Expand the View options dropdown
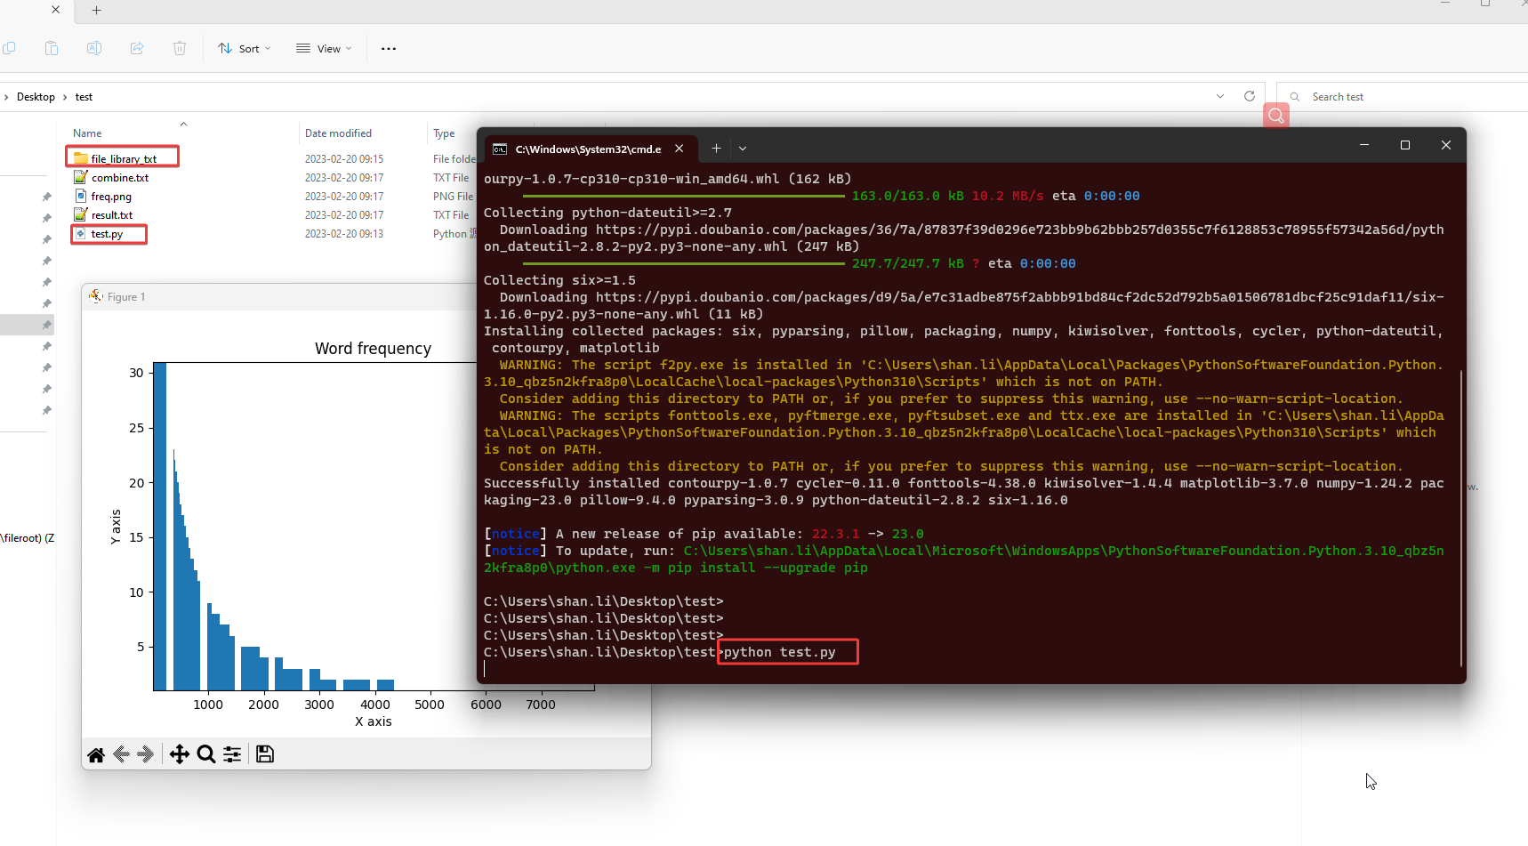The image size is (1528, 846). click(x=323, y=48)
